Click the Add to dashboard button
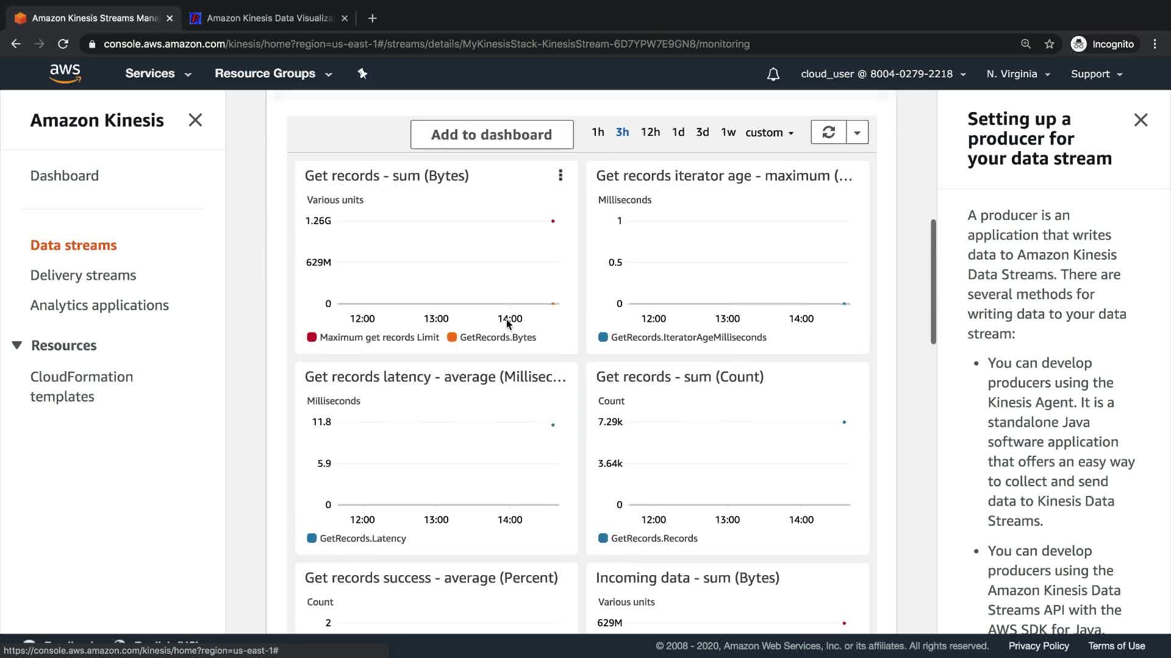The image size is (1171, 658). click(492, 135)
